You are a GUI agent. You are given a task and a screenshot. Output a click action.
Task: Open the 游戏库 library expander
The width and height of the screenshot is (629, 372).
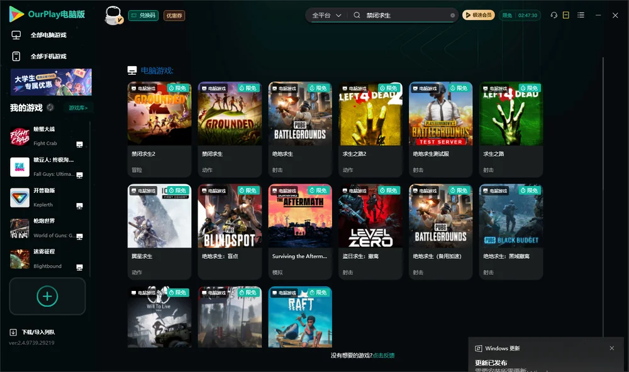tap(78, 108)
